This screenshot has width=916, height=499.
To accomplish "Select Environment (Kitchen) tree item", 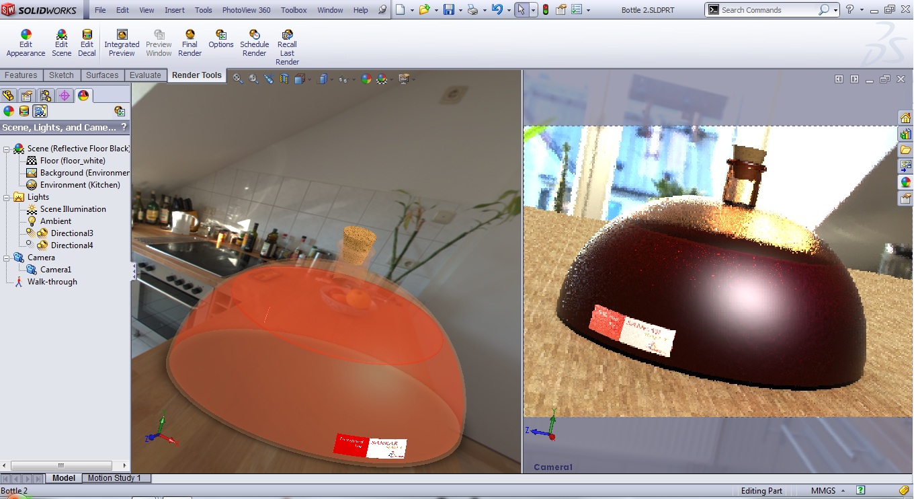I will (80, 185).
